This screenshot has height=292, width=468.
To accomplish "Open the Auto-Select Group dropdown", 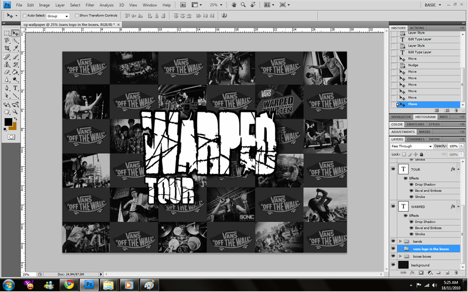I will [58, 16].
